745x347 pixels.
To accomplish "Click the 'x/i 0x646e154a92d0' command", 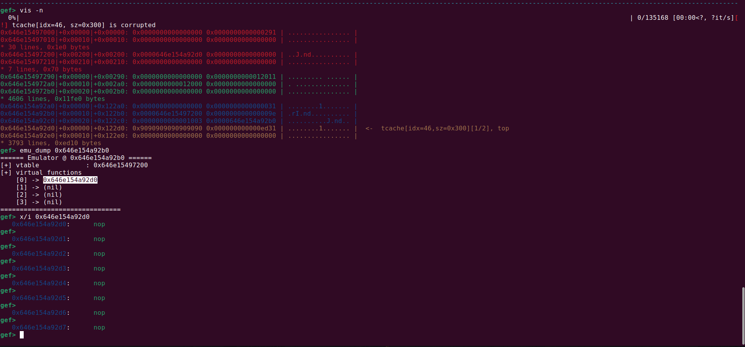I will click(x=55, y=217).
